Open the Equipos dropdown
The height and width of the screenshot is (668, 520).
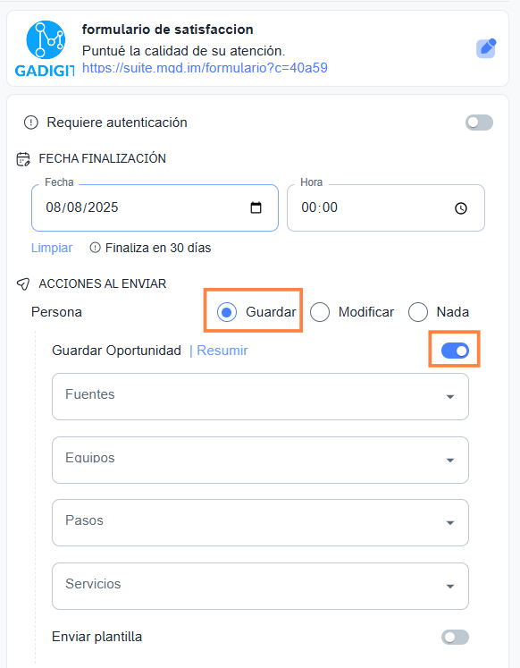(x=260, y=461)
